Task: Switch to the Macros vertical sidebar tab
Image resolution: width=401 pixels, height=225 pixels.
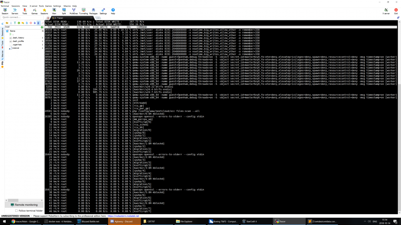Action: tap(2, 54)
